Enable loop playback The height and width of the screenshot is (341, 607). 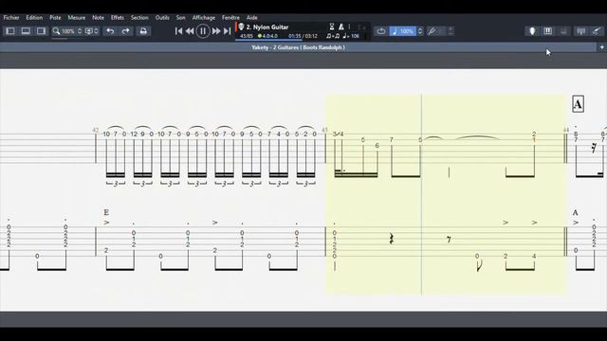pyautogui.click(x=381, y=31)
